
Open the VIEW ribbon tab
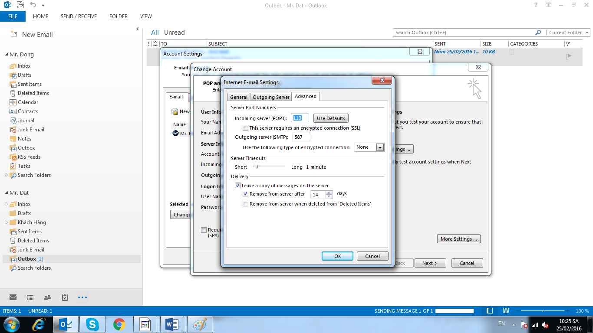coord(146,16)
